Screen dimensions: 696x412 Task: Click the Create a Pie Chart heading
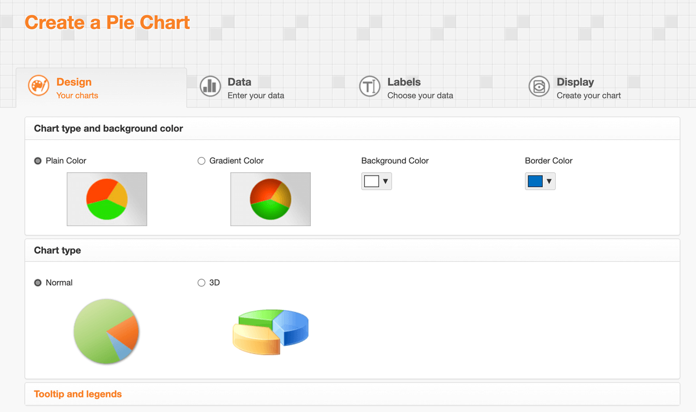click(x=107, y=22)
